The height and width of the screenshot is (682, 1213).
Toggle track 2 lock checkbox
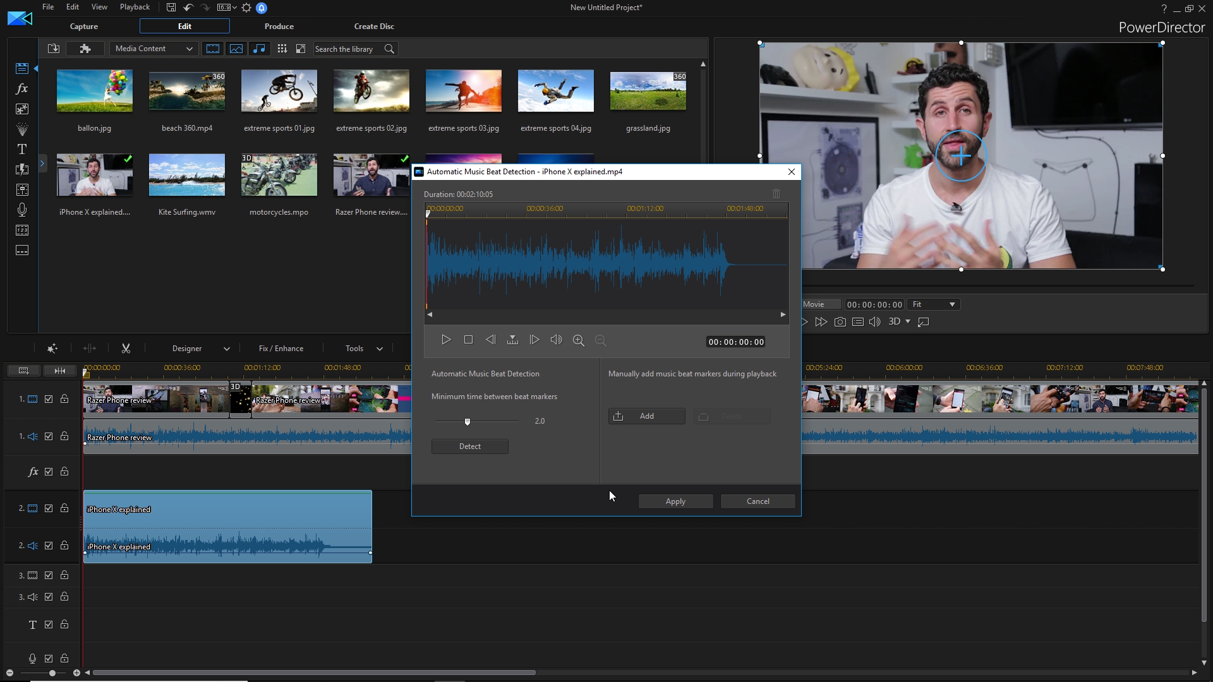65,508
